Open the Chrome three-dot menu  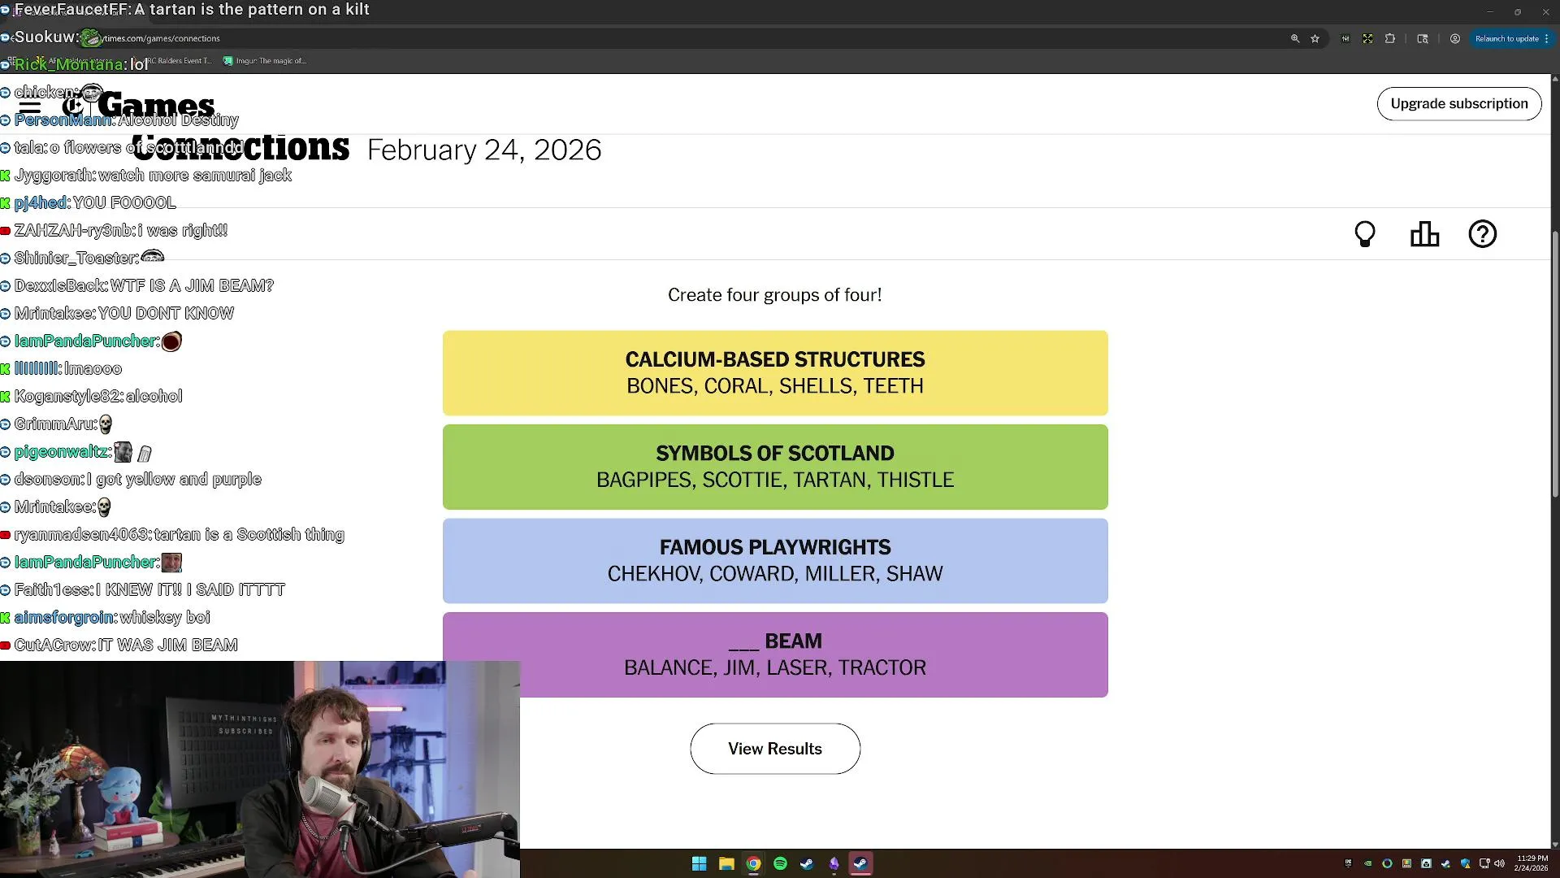click(1546, 38)
